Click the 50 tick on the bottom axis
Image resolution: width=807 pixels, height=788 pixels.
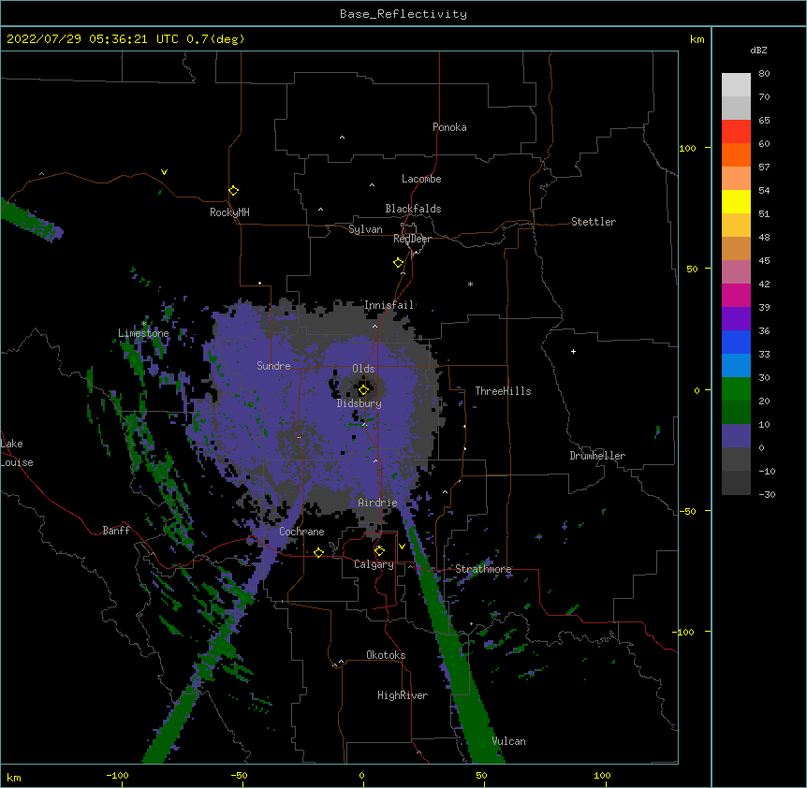pyautogui.click(x=481, y=775)
